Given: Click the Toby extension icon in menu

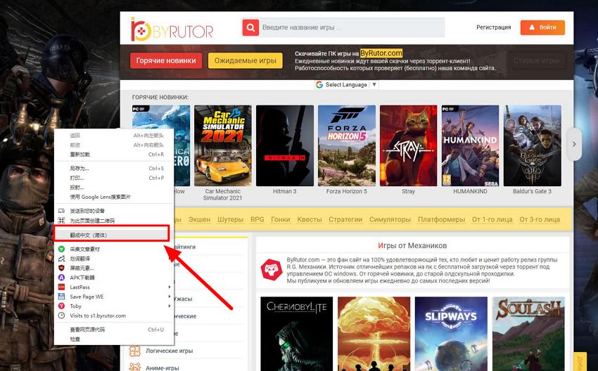Looking at the screenshot, I should (x=62, y=306).
